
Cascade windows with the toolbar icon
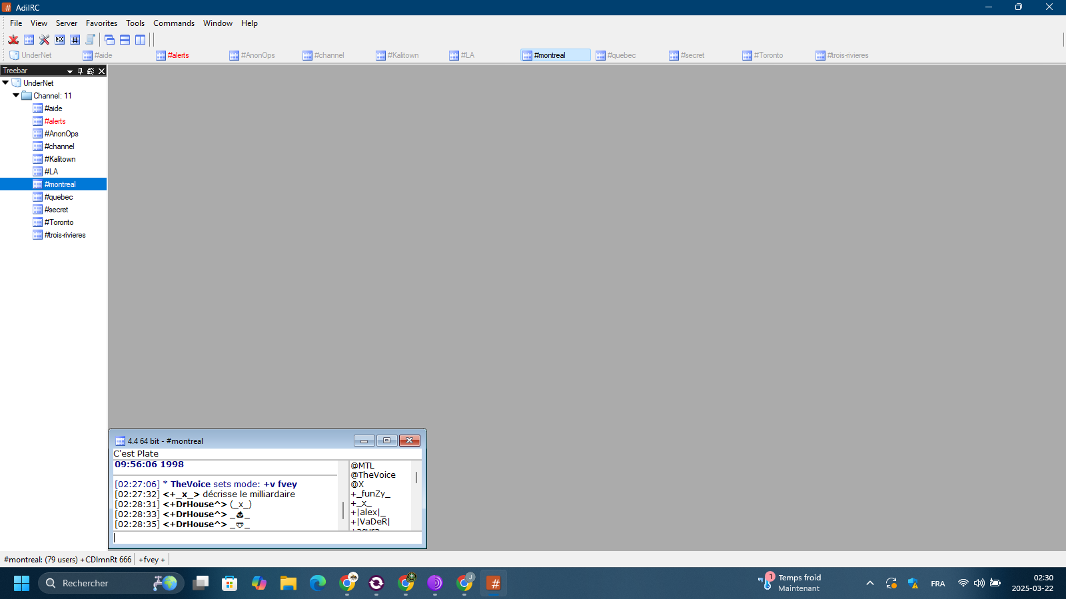click(109, 40)
